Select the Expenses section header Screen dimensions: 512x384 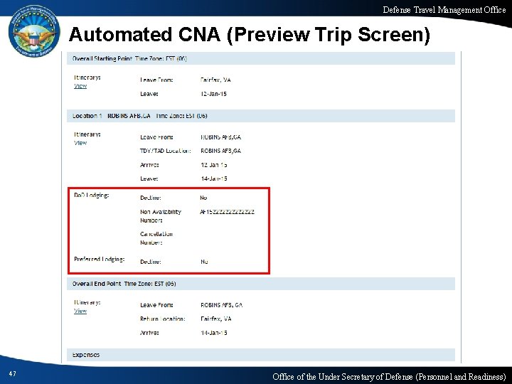coord(261,355)
